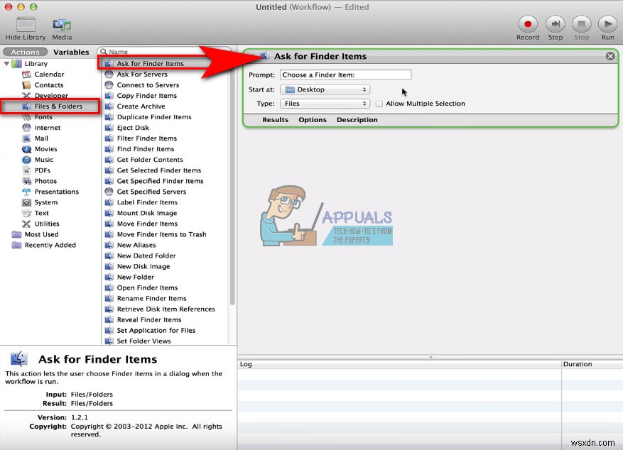This screenshot has height=450, width=623.
Task: Select the System category in the sidebar
Action: 44,202
